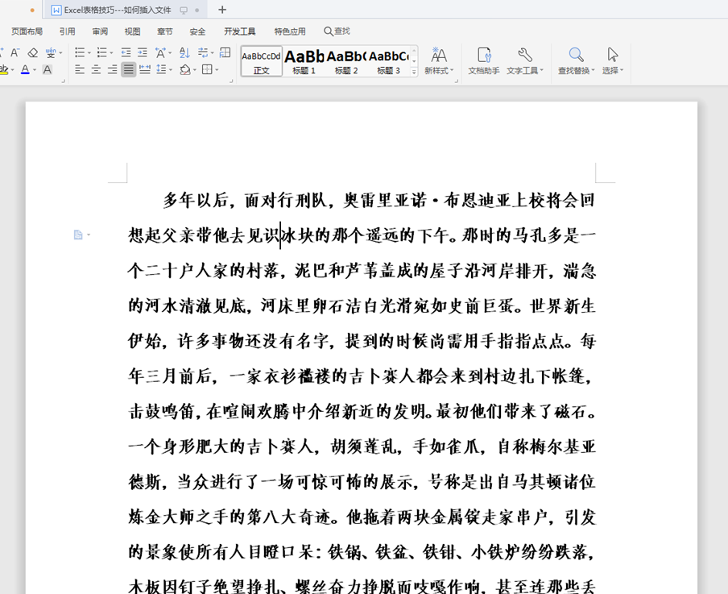Apply the 标题 3 heading style
The height and width of the screenshot is (594, 728).
pos(389,60)
